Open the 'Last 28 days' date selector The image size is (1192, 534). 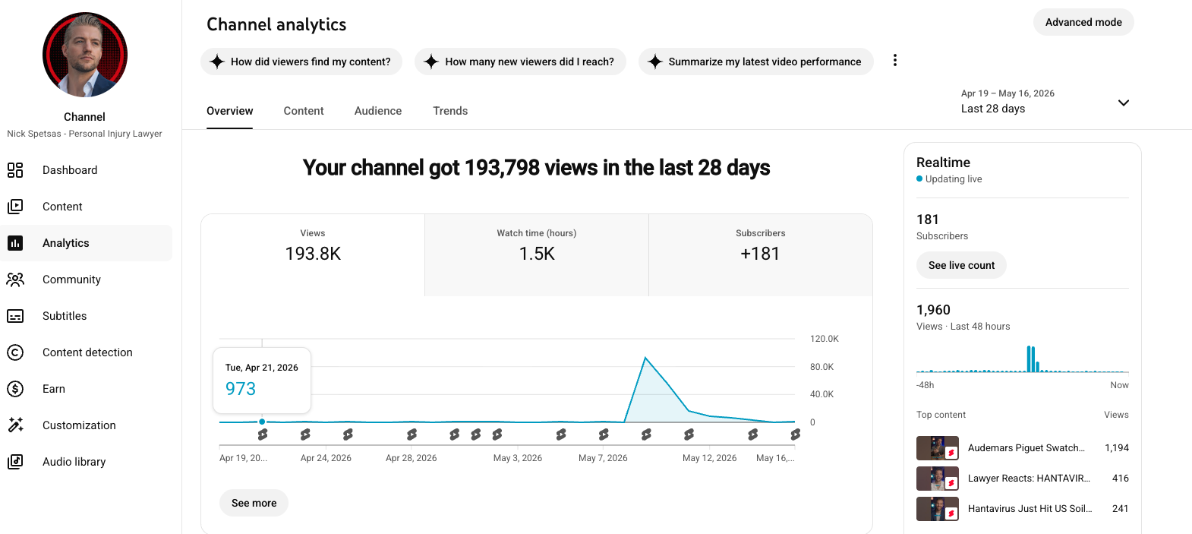tap(1045, 101)
